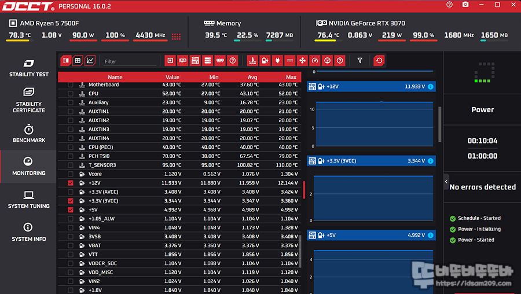521x294 pixels.
Task: Toggle storage sensors filter icon
Action: click(208, 60)
